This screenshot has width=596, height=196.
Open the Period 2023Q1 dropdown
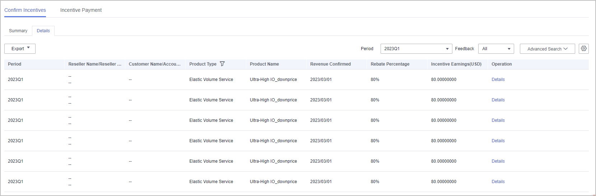point(416,49)
